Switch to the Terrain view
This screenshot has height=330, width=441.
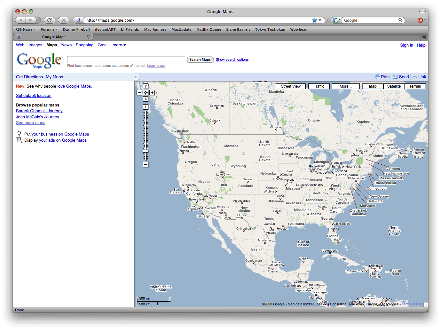(415, 86)
